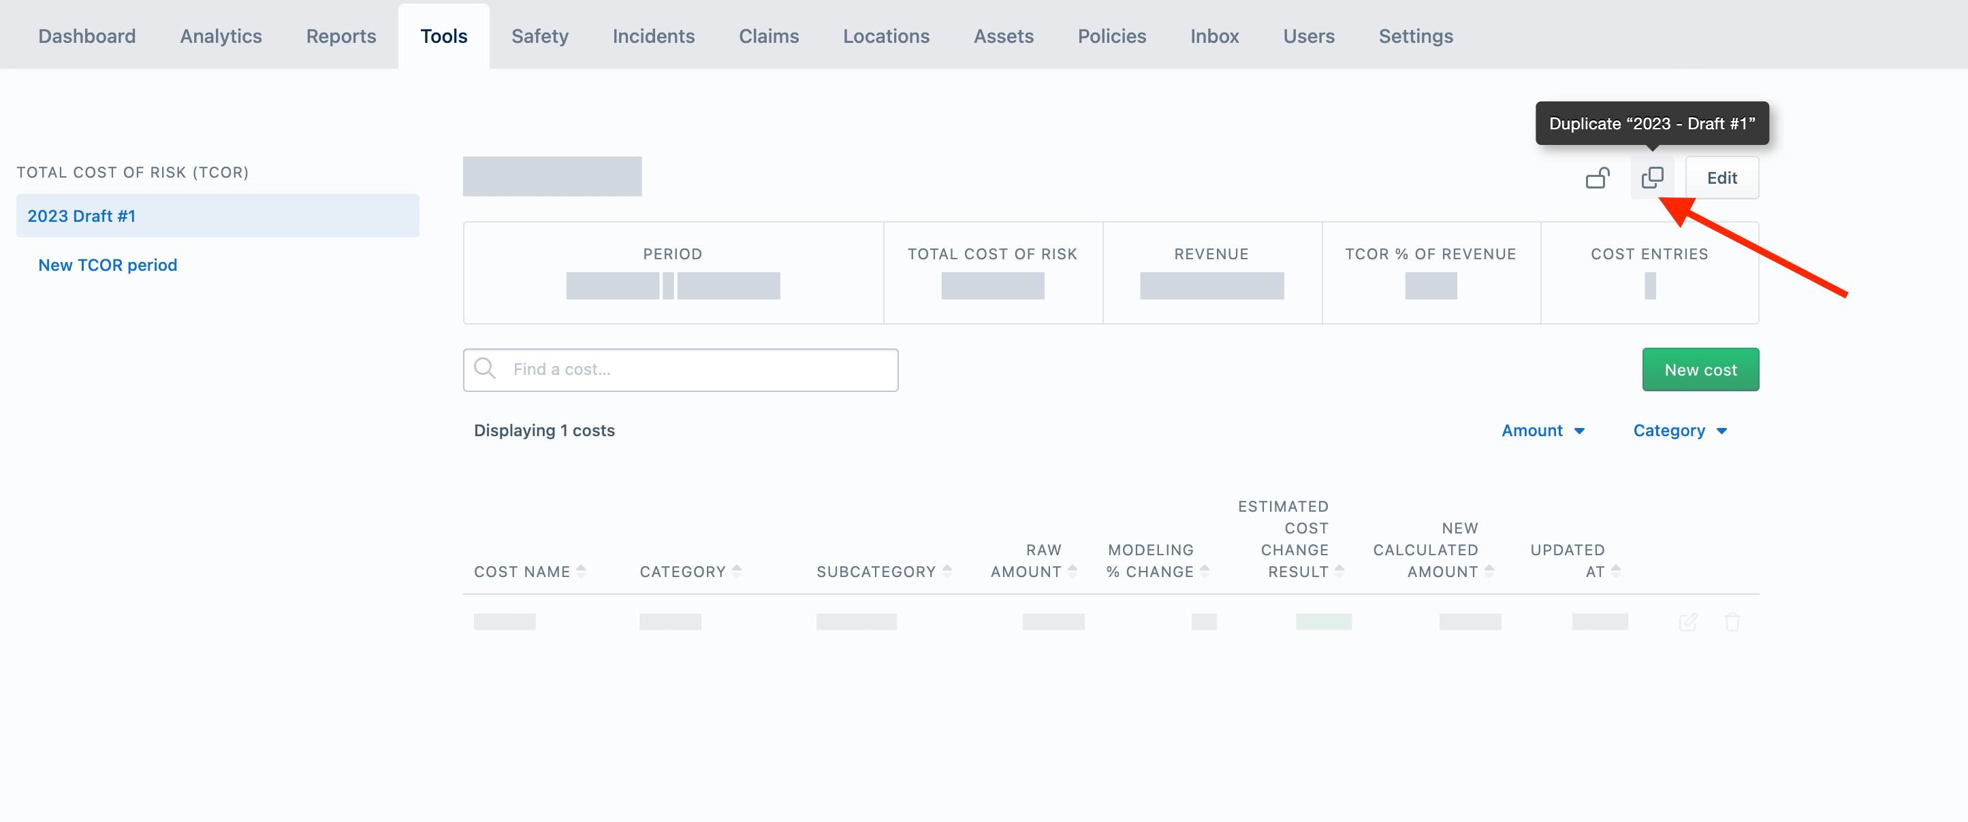This screenshot has height=822, width=1968.
Task: Sort by Estimated Cost Change Result arrows
Action: click(x=1339, y=571)
